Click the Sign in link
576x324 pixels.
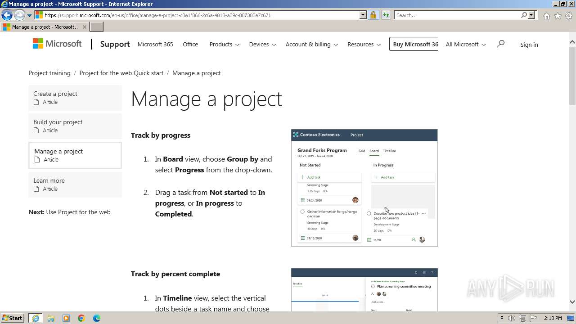(529, 45)
